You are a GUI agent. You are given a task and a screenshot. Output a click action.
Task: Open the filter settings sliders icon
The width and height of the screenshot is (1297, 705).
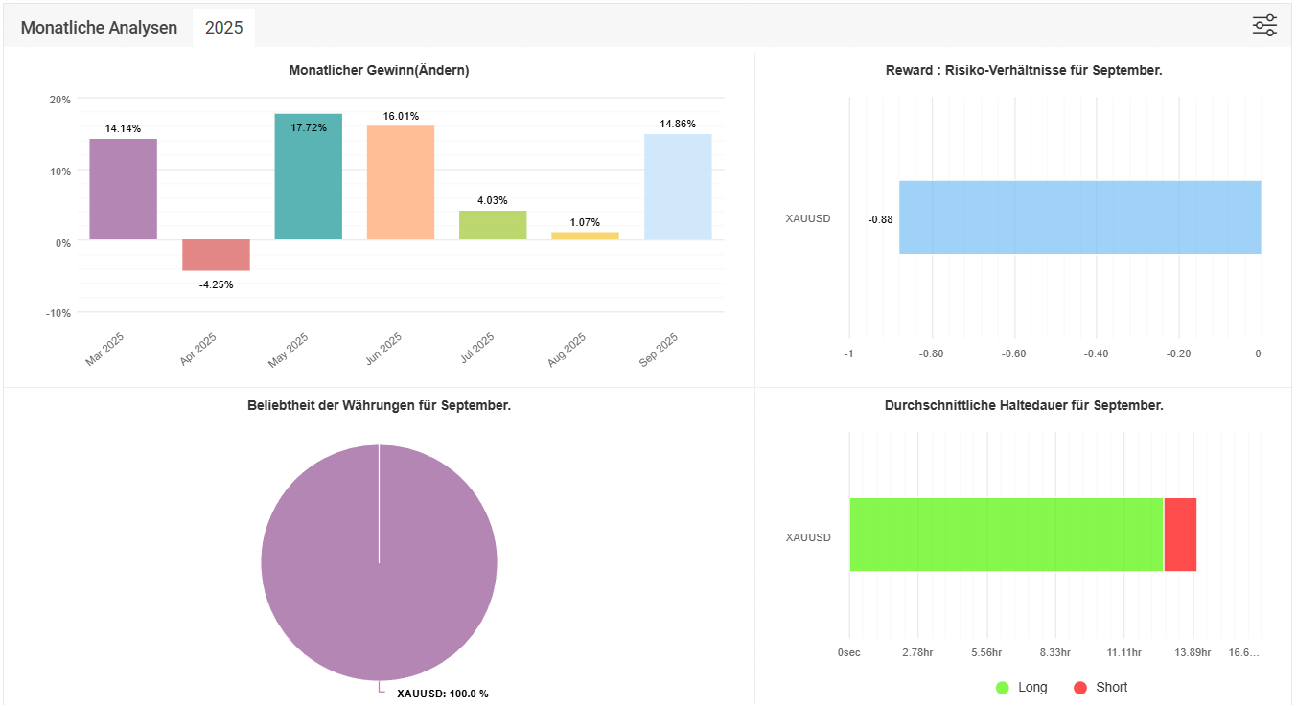point(1264,26)
